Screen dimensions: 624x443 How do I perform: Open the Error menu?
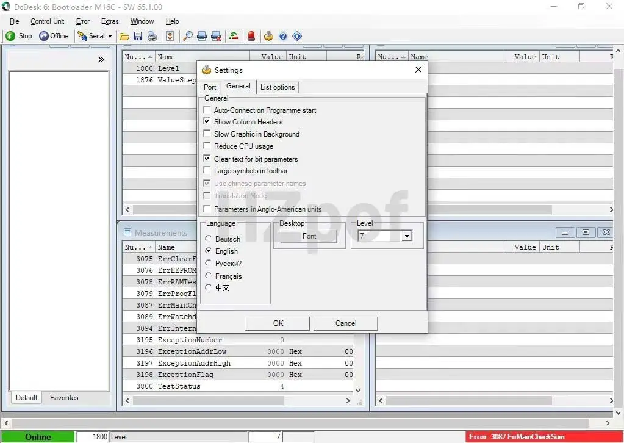83,21
